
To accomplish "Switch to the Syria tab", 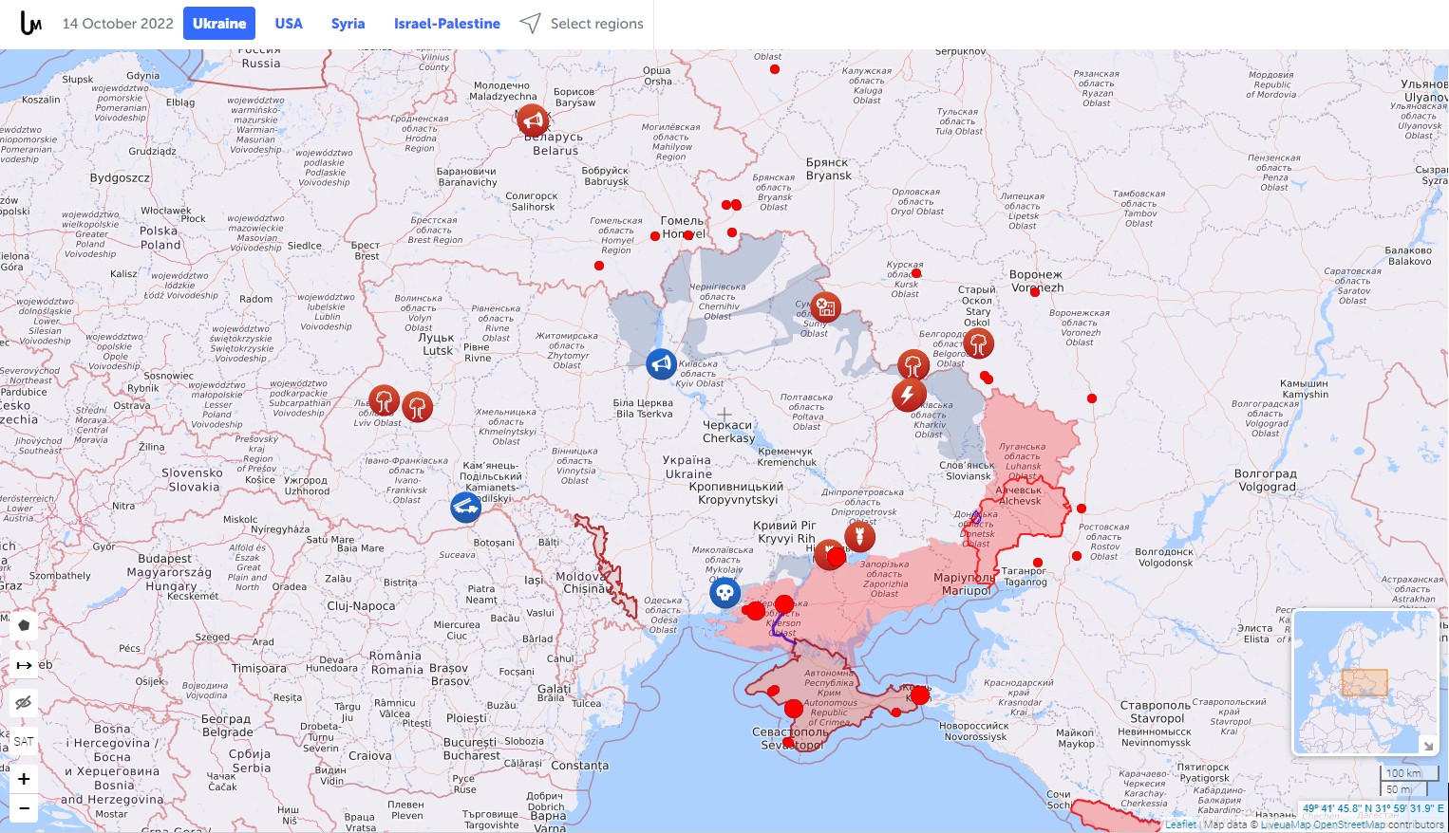I will tap(348, 24).
